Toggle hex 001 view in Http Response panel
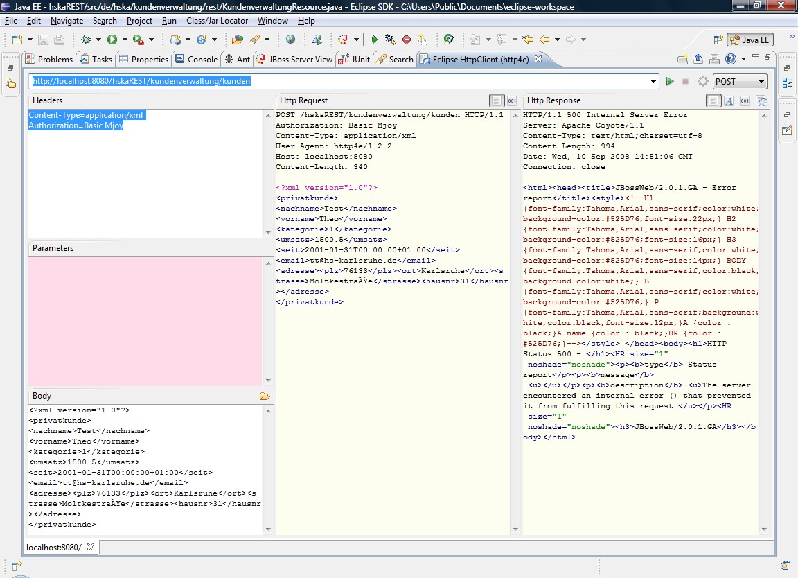The image size is (798, 578). tap(745, 101)
